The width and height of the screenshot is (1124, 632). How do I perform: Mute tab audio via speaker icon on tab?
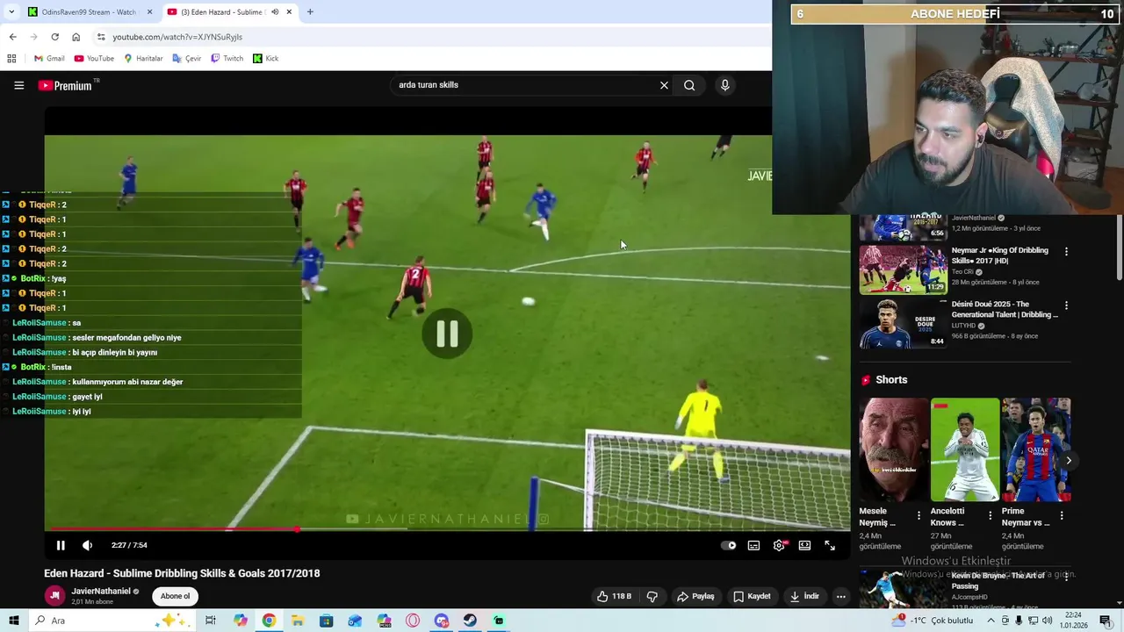[x=275, y=12]
